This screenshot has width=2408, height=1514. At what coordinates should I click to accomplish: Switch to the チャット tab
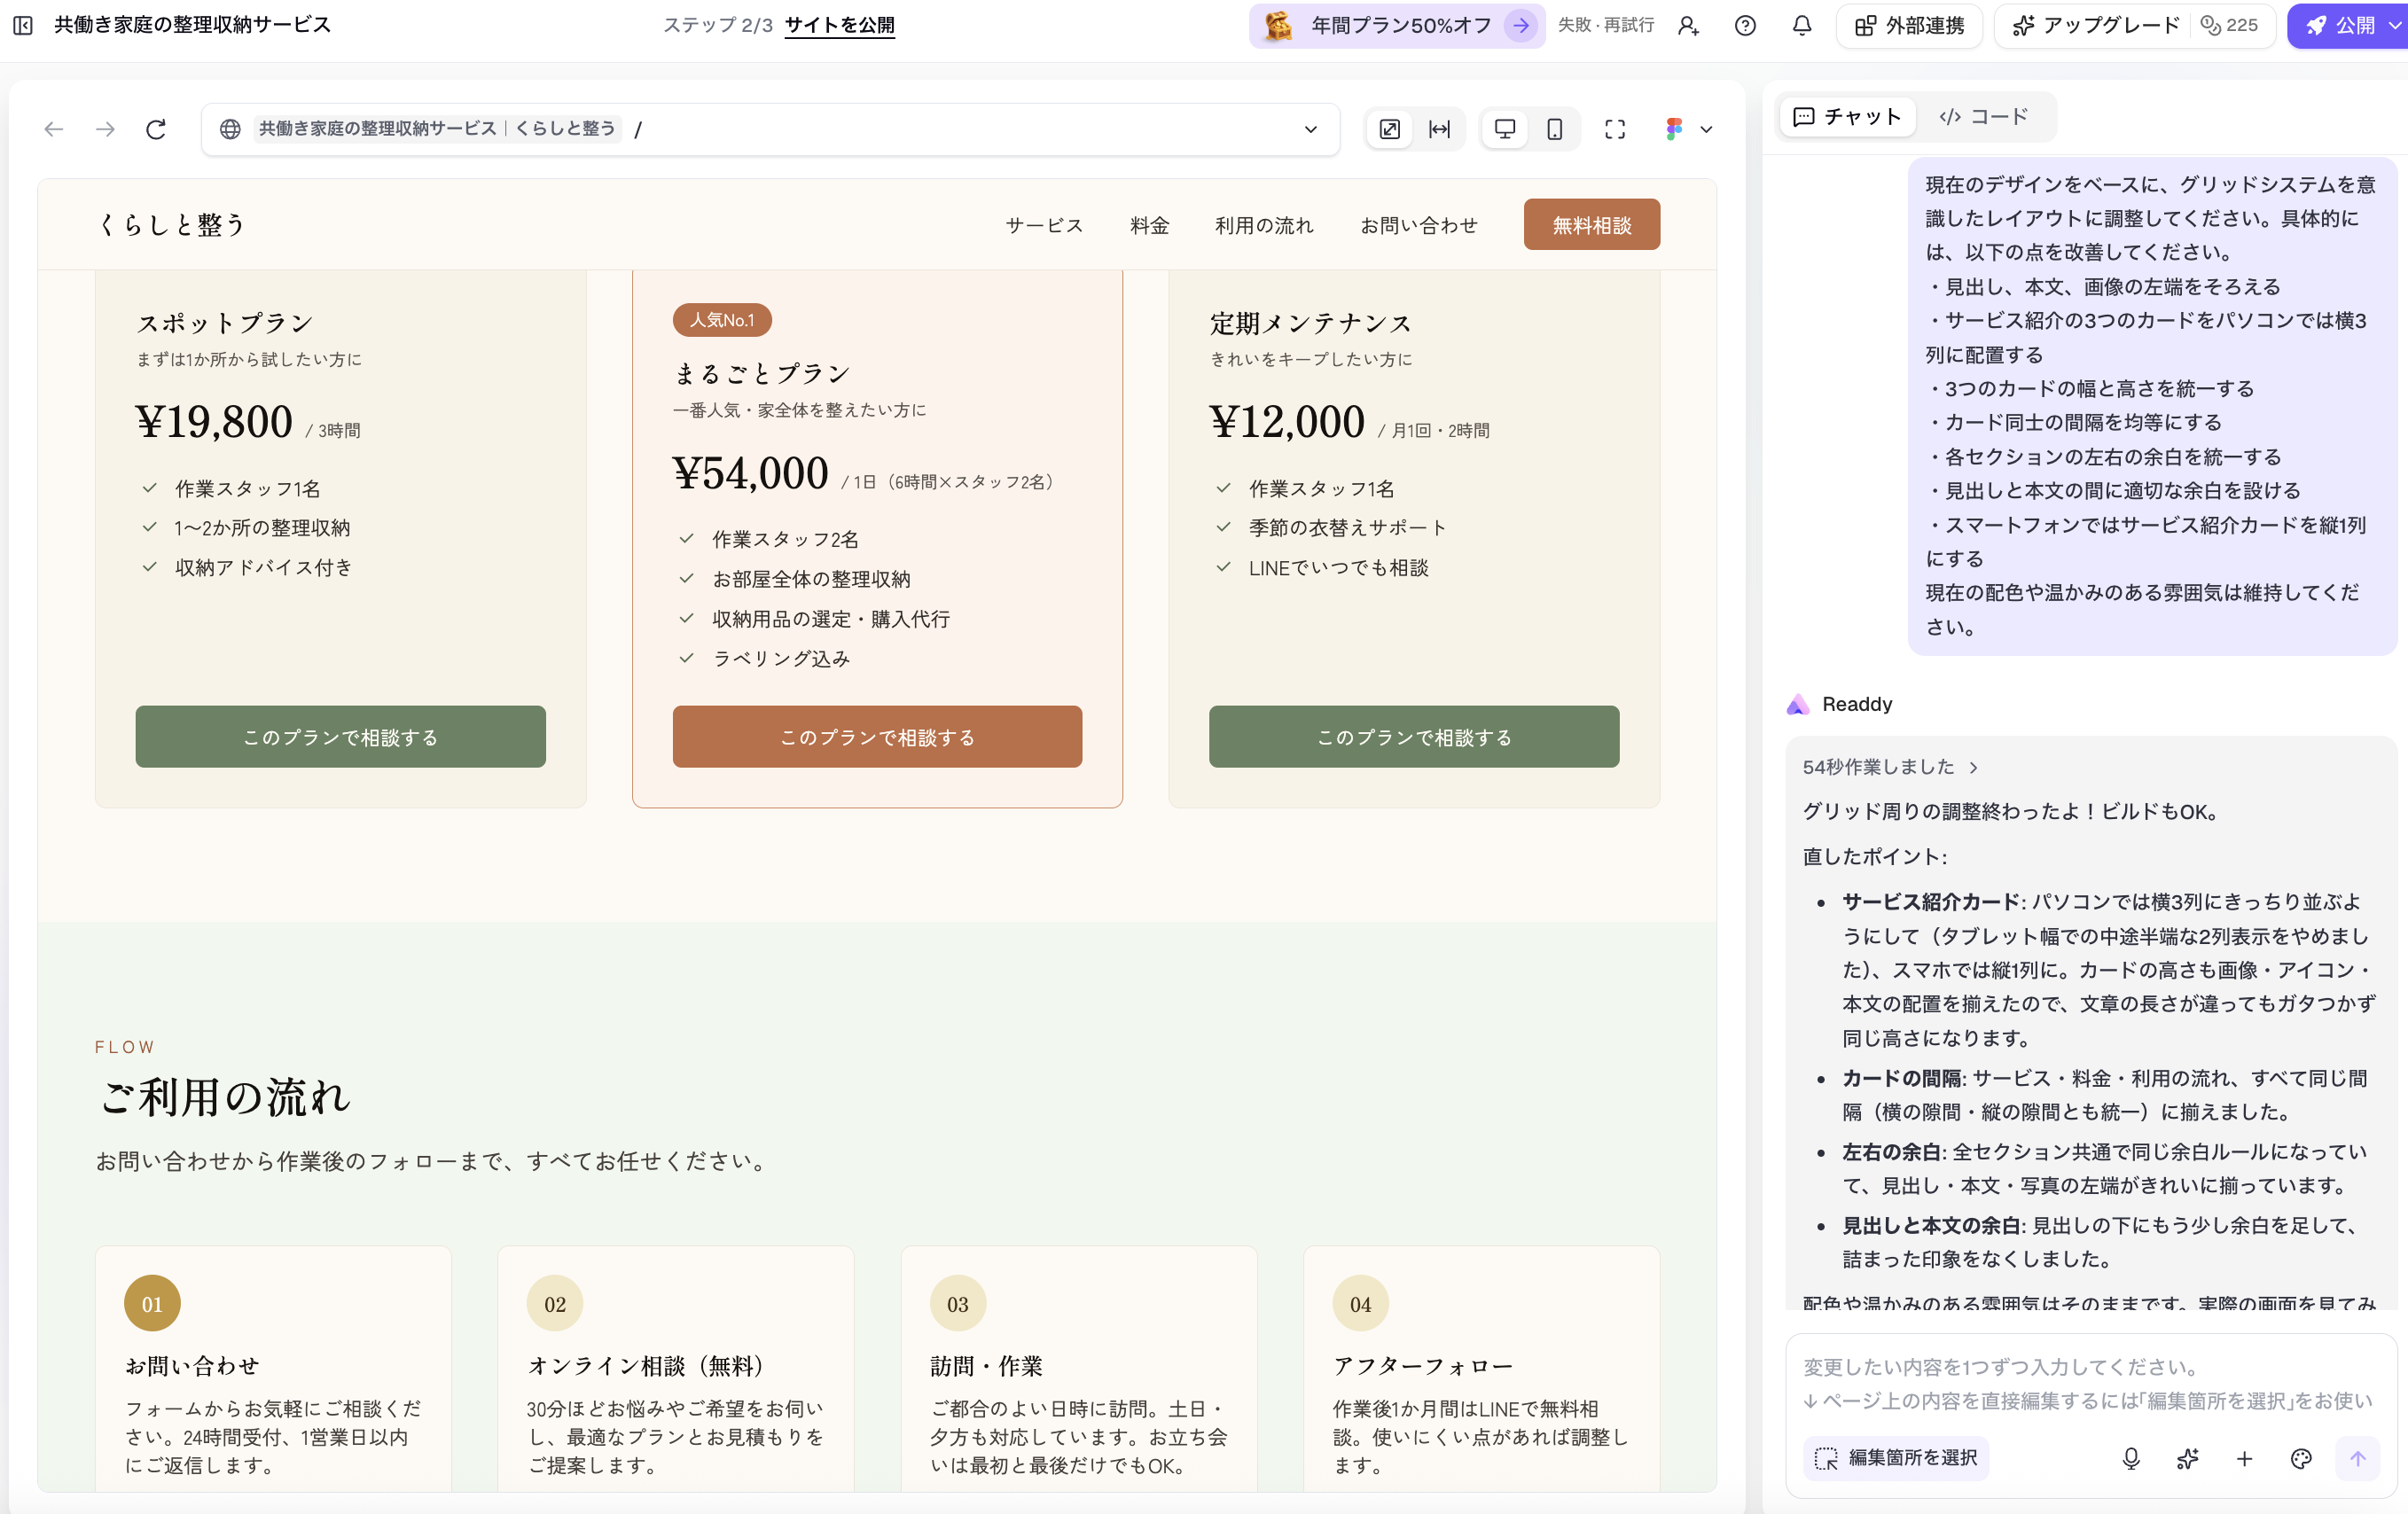point(1848,117)
